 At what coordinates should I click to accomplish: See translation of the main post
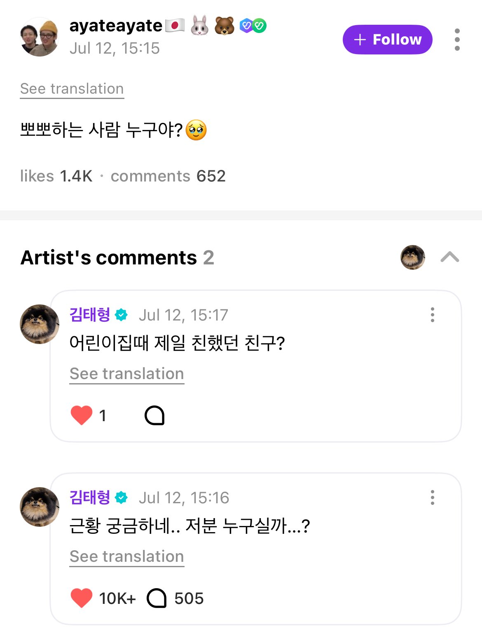click(x=72, y=89)
